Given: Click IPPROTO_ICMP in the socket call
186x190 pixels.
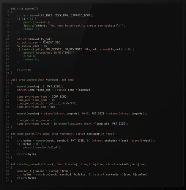Looking at the screenshot, I should 80,16.
